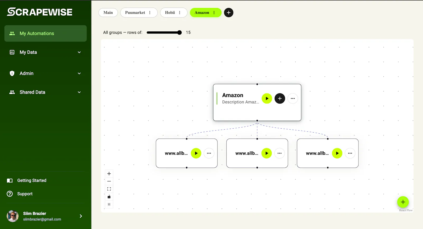Click the 'Description Amaz...' text
Viewport: 423px width, 229px height.
pyautogui.click(x=241, y=102)
